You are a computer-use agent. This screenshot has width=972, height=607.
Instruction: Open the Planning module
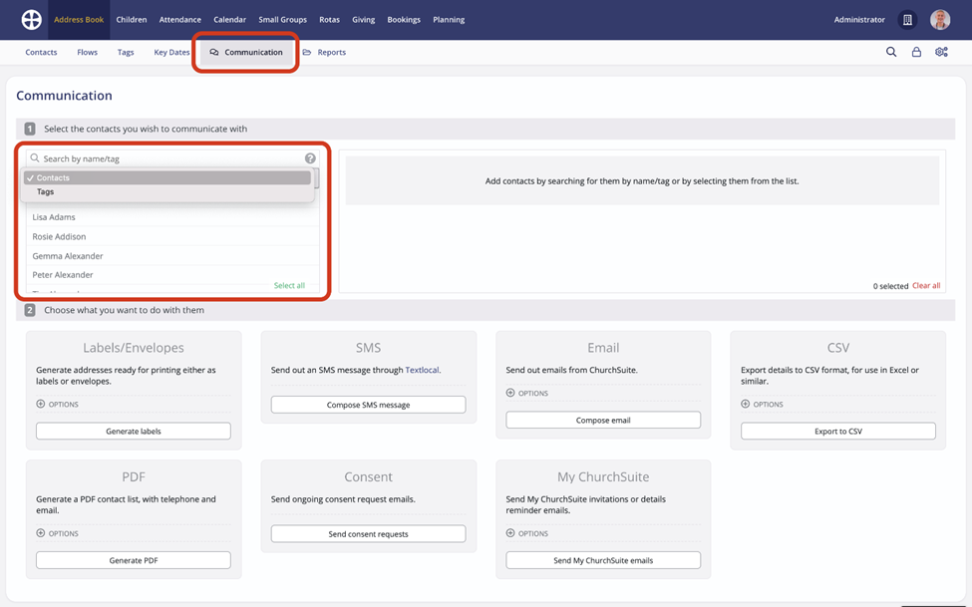pos(449,20)
